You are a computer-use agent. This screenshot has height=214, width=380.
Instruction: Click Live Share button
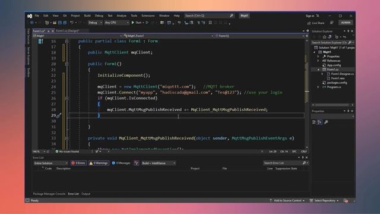click(x=316, y=23)
